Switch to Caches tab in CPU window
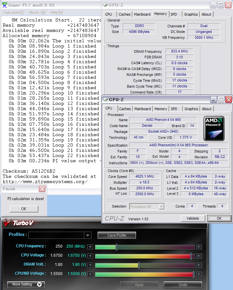The height and width of the screenshot is (290, 233). 125,109
